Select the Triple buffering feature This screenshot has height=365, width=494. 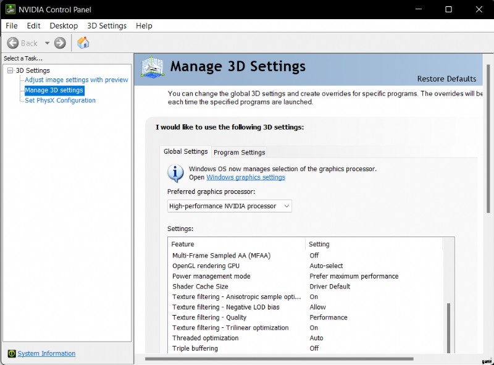click(195, 348)
